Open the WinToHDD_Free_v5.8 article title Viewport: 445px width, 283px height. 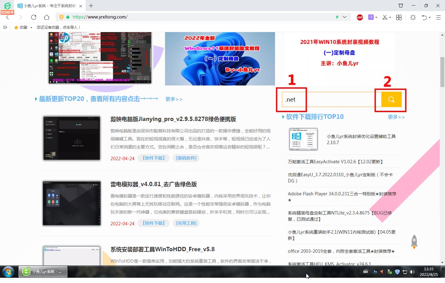coord(163,249)
